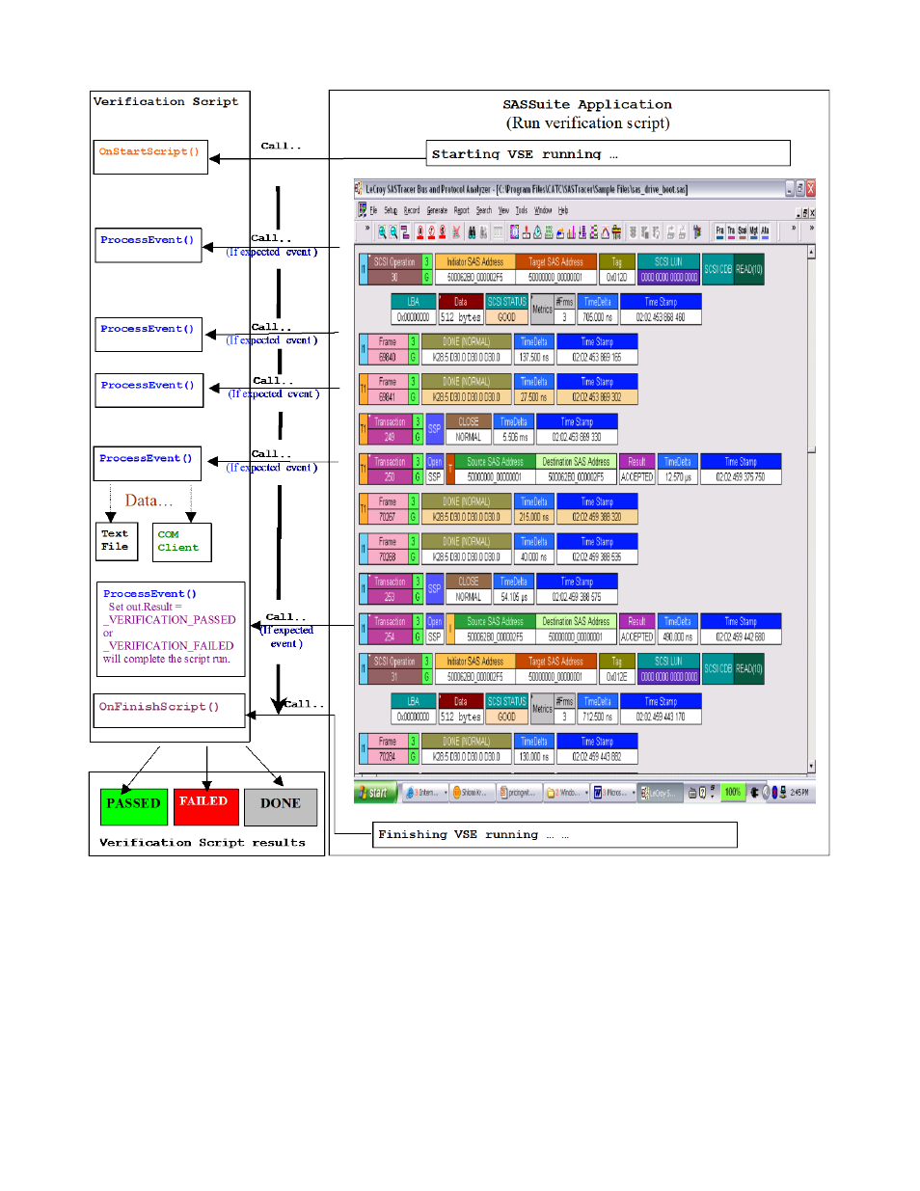Click the SCSI Operation 30 cell
920x1191 pixels.
click(394, 269)
